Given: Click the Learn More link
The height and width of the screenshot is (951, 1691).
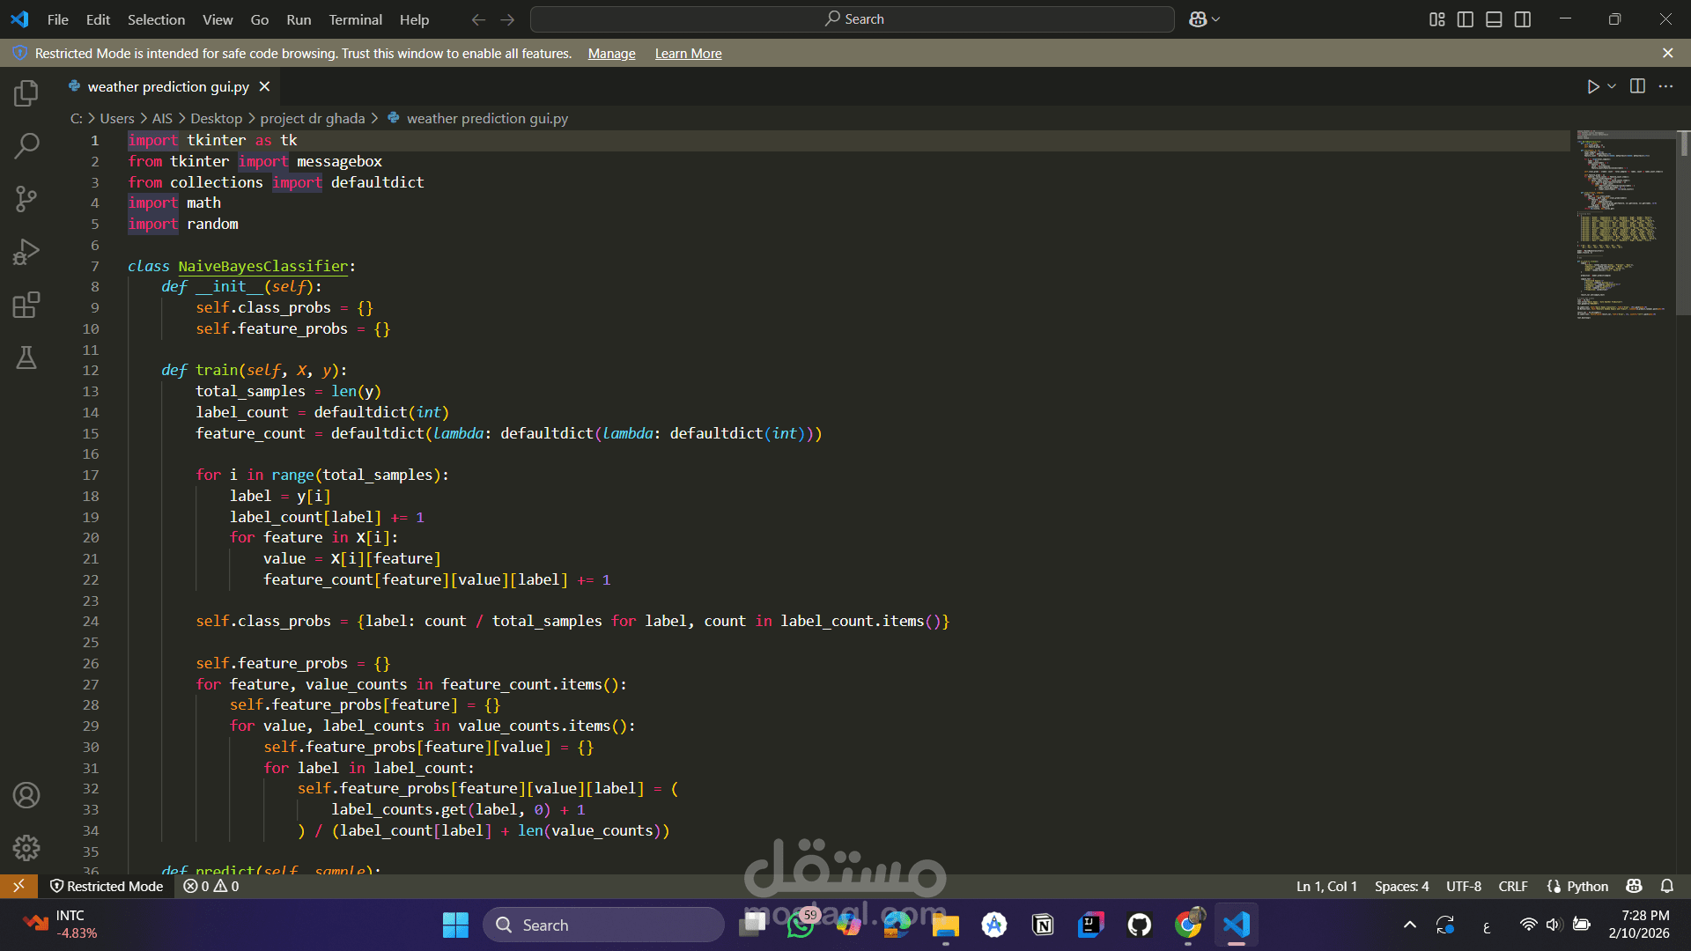Looking at the screenshot, I should [688, 54].
